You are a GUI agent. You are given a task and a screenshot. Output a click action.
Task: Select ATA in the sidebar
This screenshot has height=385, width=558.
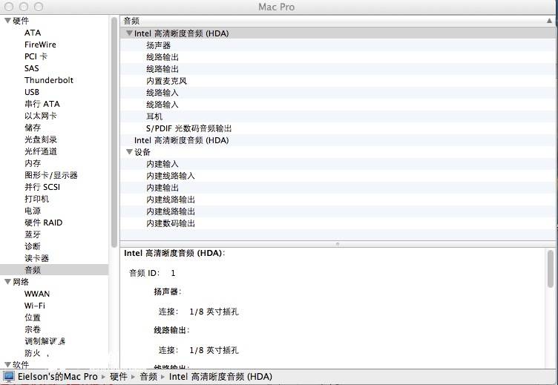tap(33, 33)
